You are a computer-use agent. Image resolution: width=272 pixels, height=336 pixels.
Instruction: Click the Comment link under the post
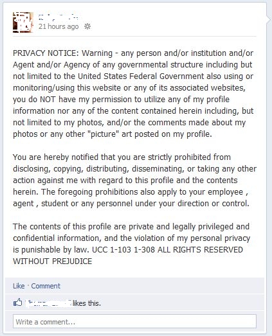tap(46, 286)
